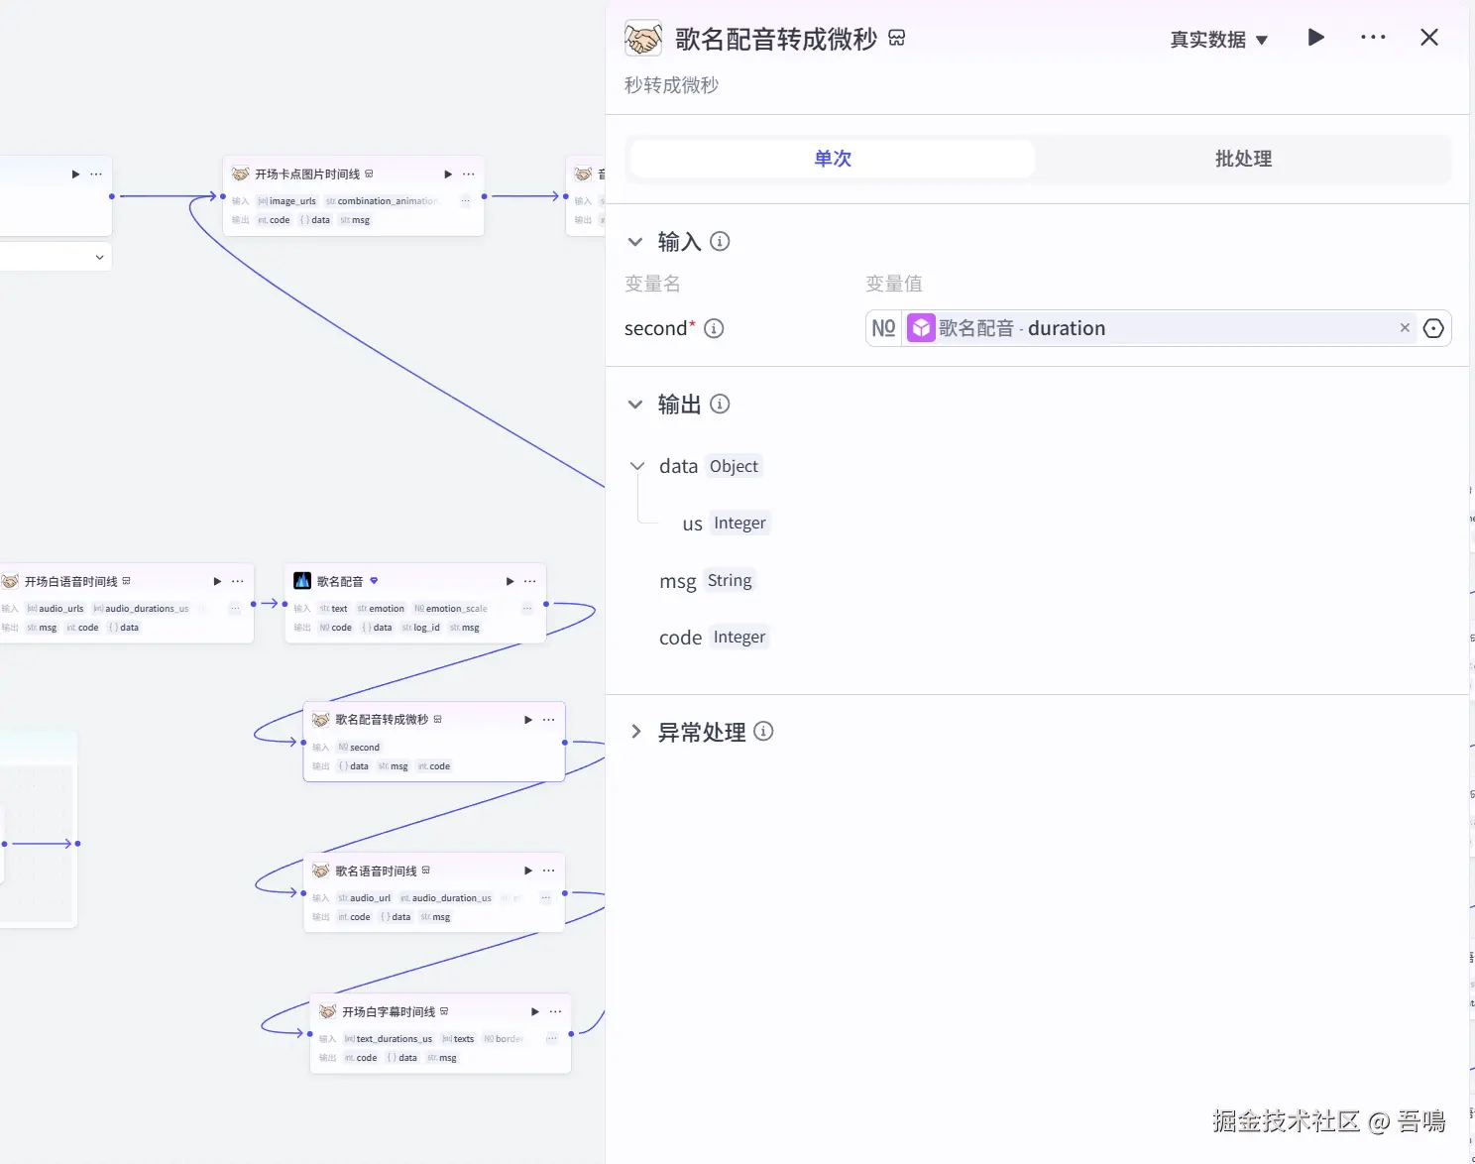1475x1164 pixels.
Task: Show hidden inputs on 歌名配音 node
Action: (526, 609)
